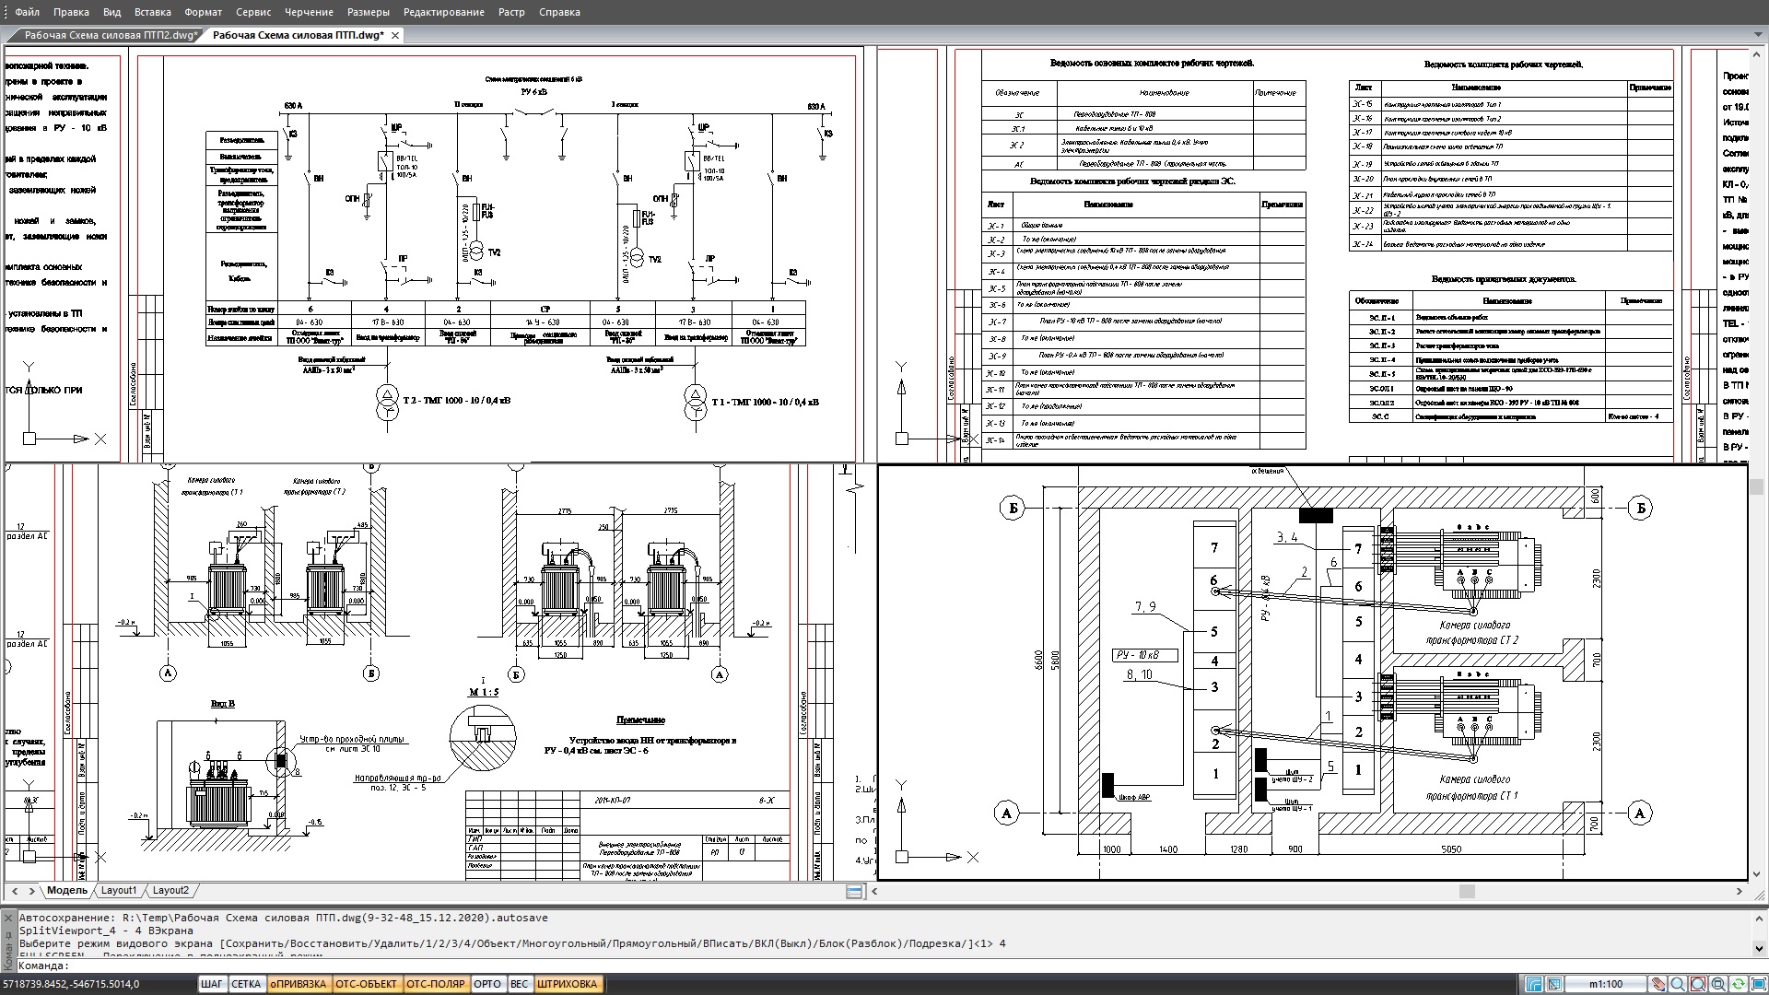Click the Шкаф АВР label in the floor plan
Viewport: 1769px width, 995px height.
(x=1134, y=798)
